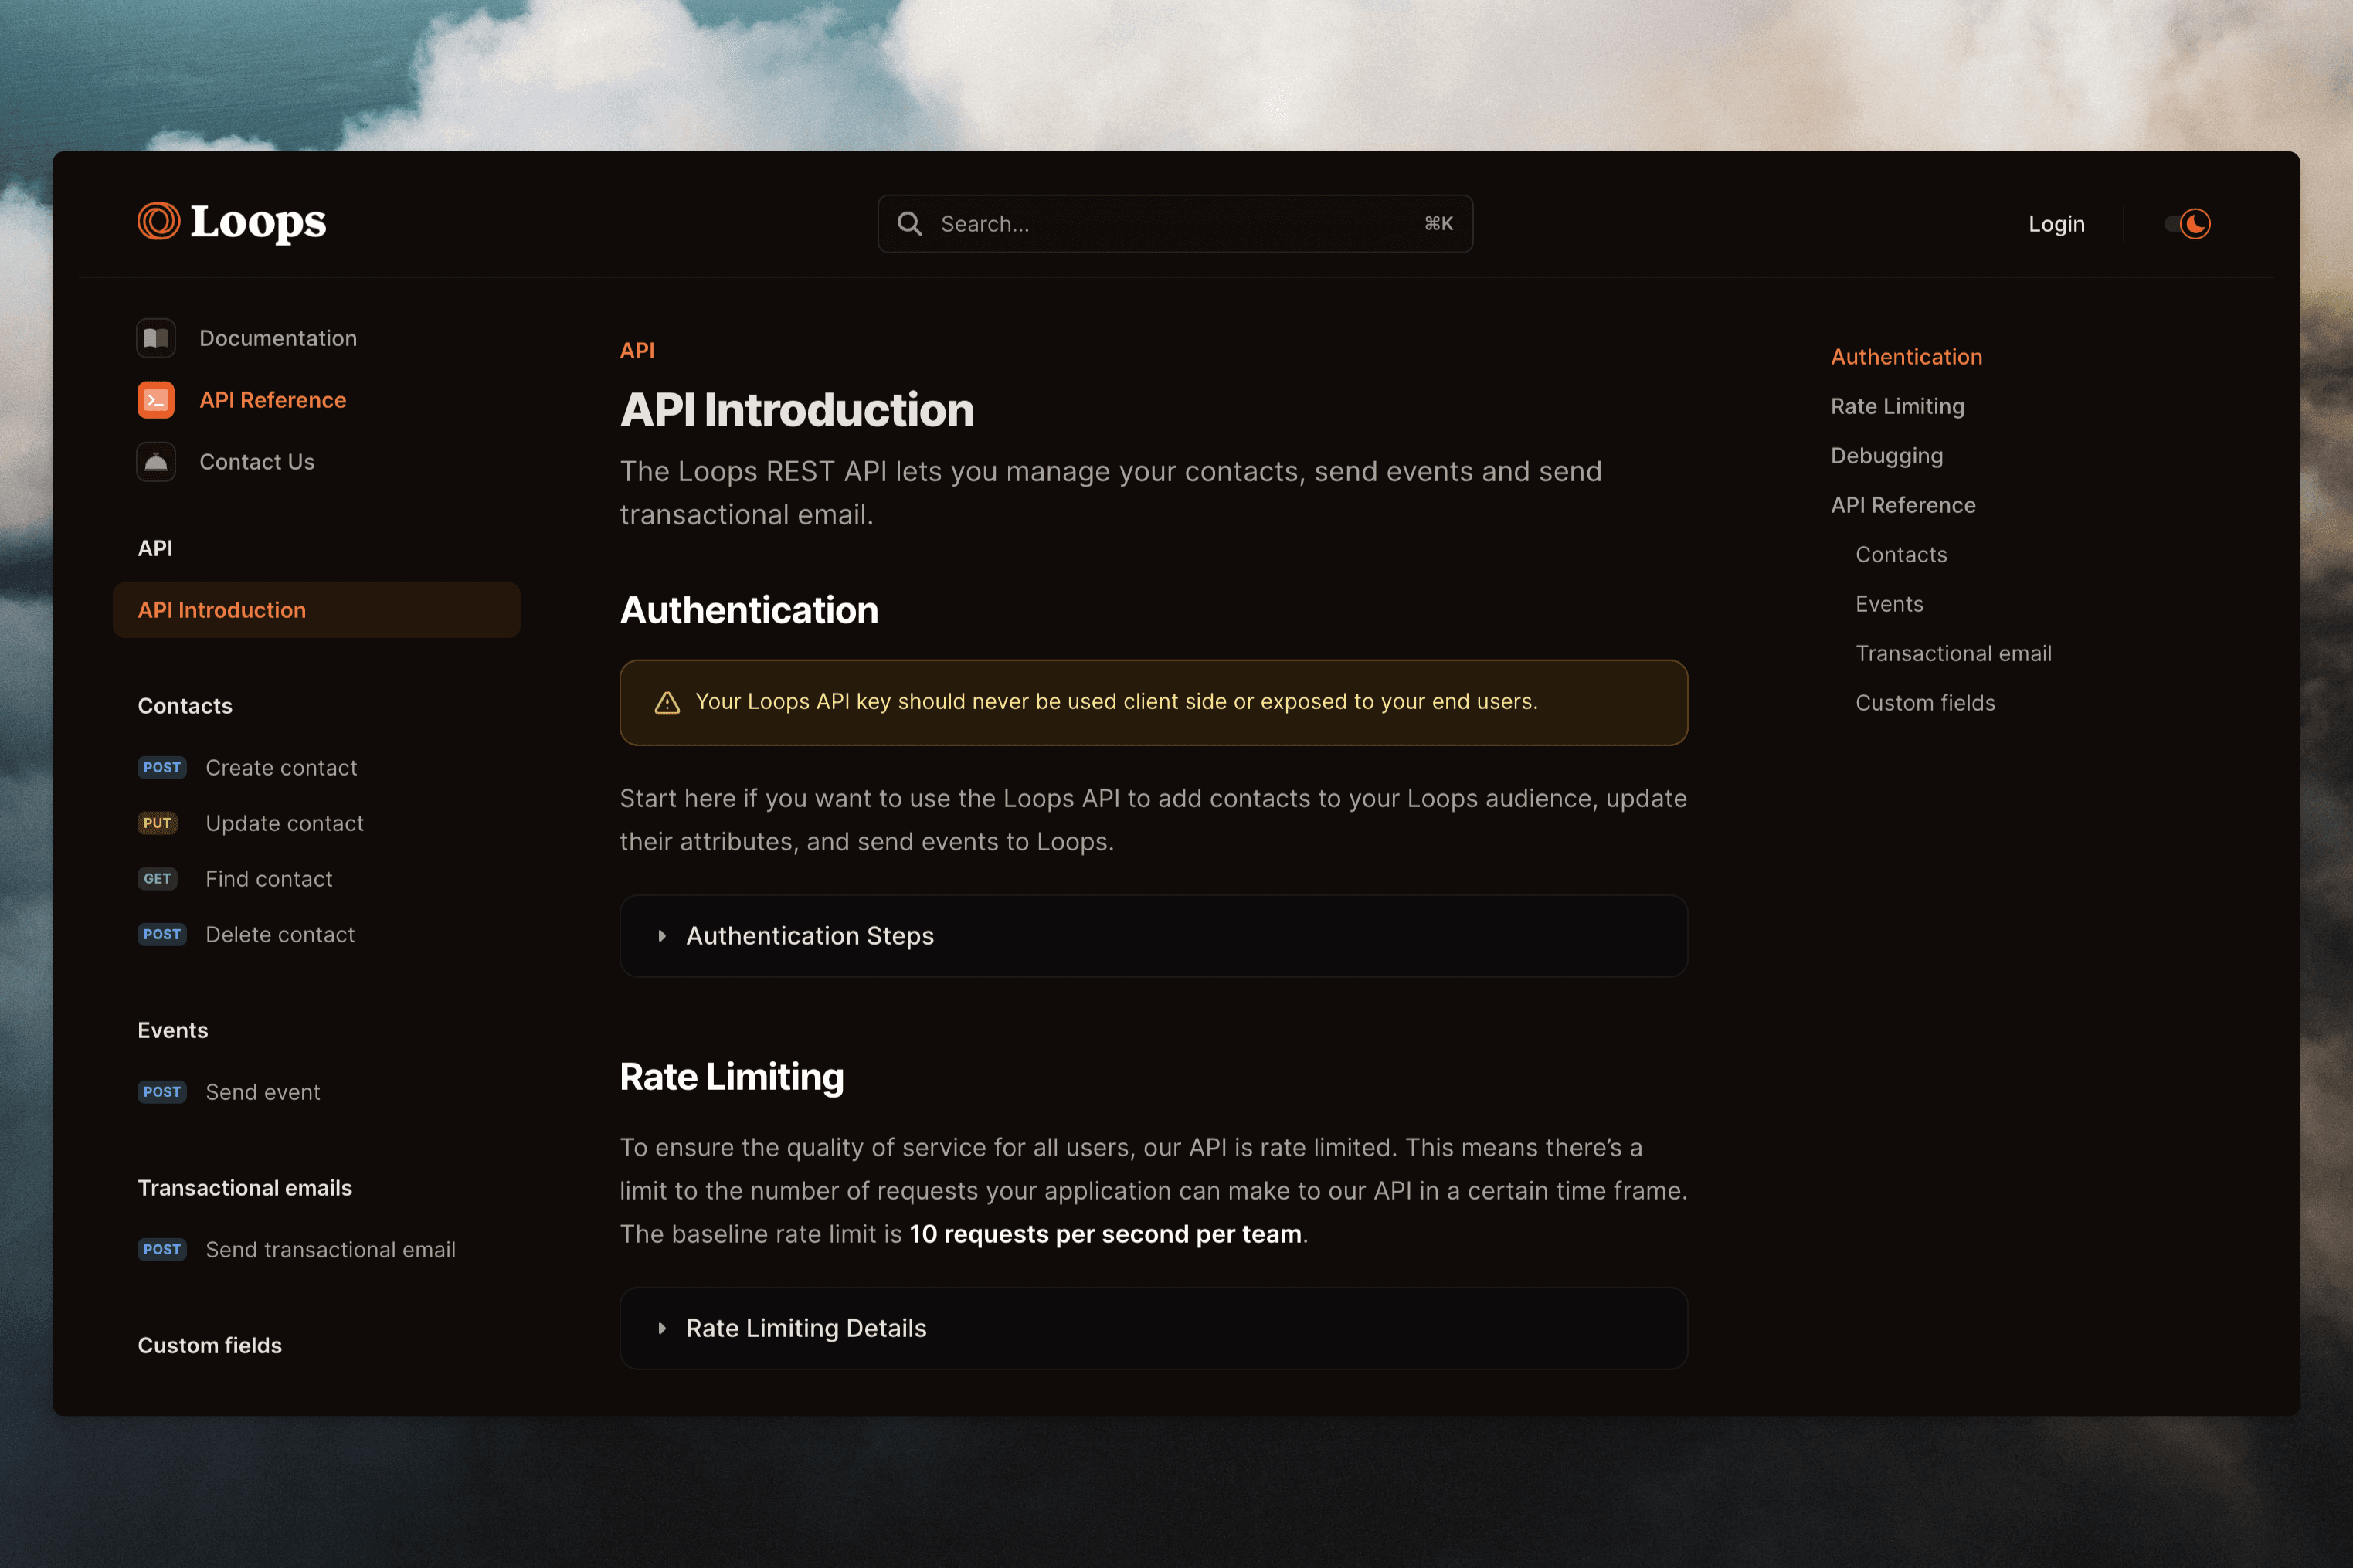Click the PUT badge beside Update contact
2353x1568 pixels.
[x=157, y=823]
